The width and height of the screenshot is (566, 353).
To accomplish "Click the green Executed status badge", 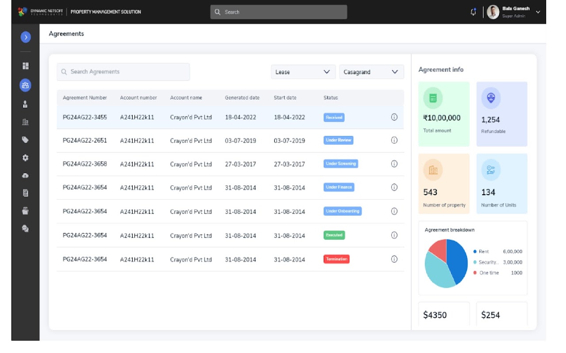I will click(x=334, y=235).
